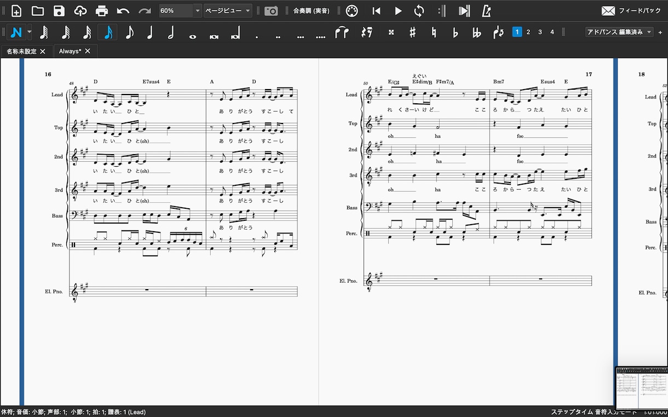
Task: Switch to voice 3
Action: pyautogui.click(x=540, y=32)
